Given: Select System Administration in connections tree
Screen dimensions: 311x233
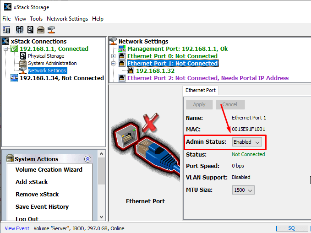Looking at the screenshot, I should [x=52, y=63].
